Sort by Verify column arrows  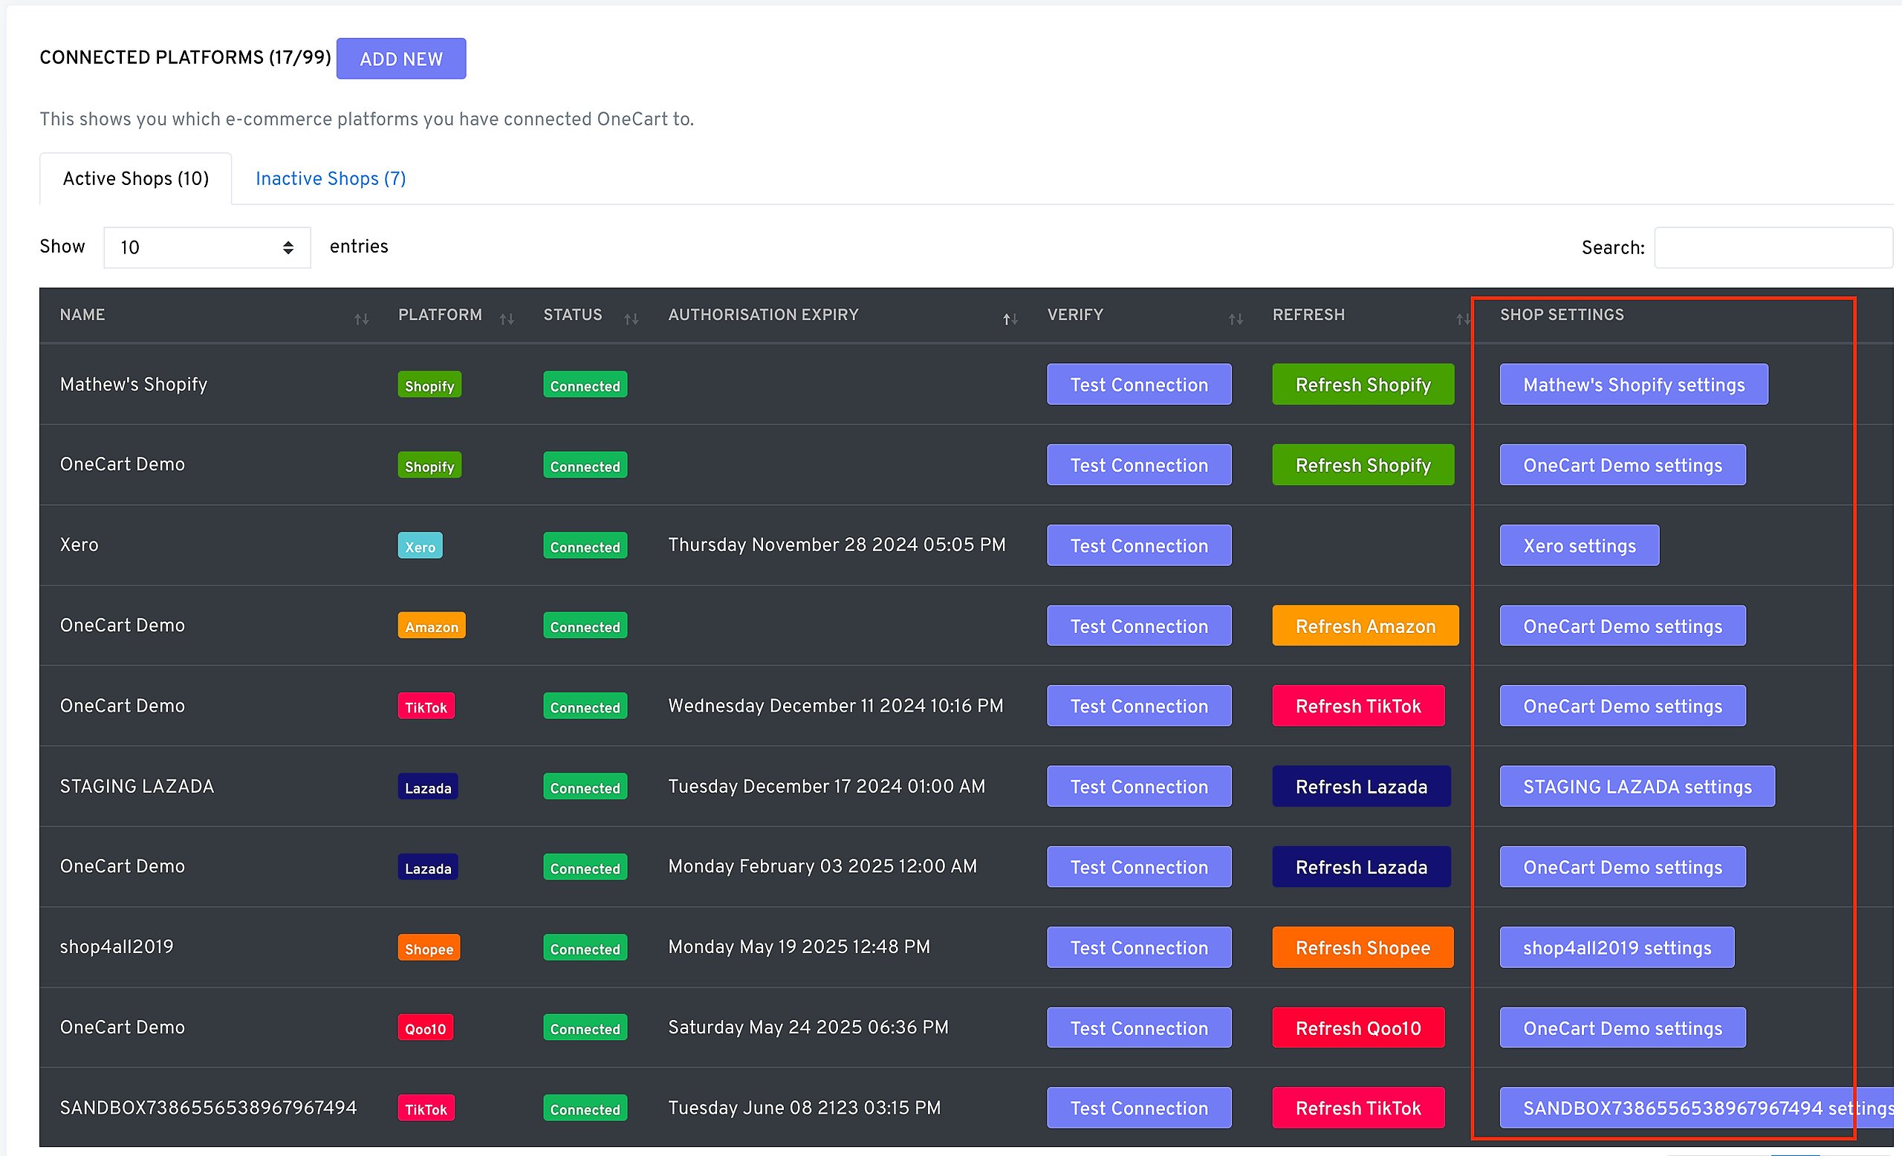tap(1235, 319)
